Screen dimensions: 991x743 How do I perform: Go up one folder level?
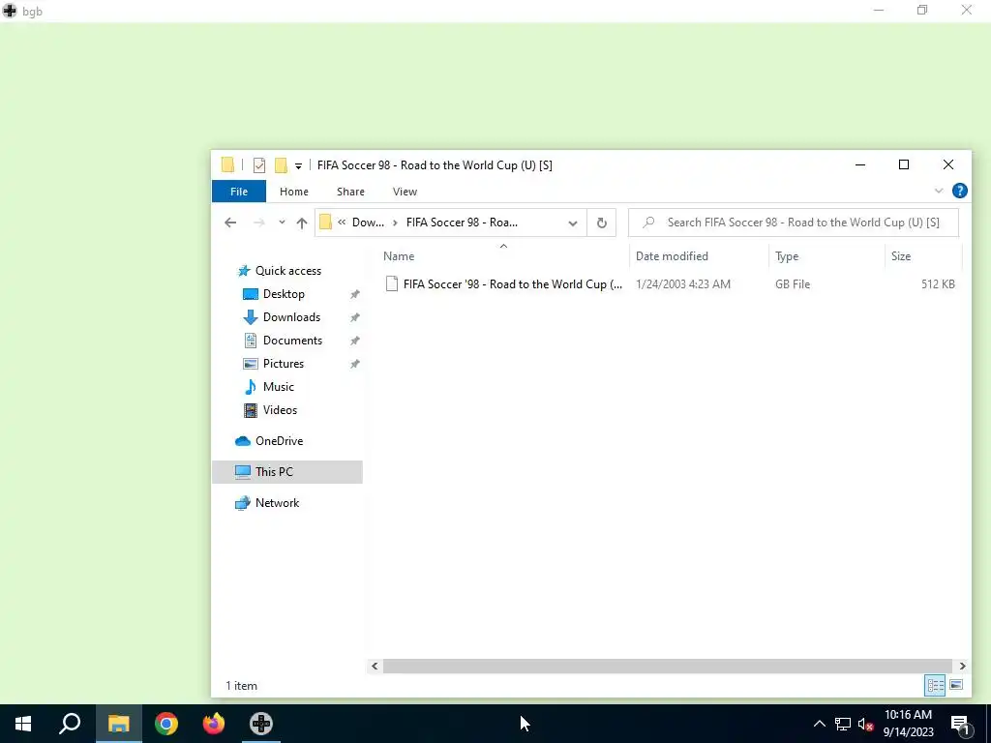[302, 223]
